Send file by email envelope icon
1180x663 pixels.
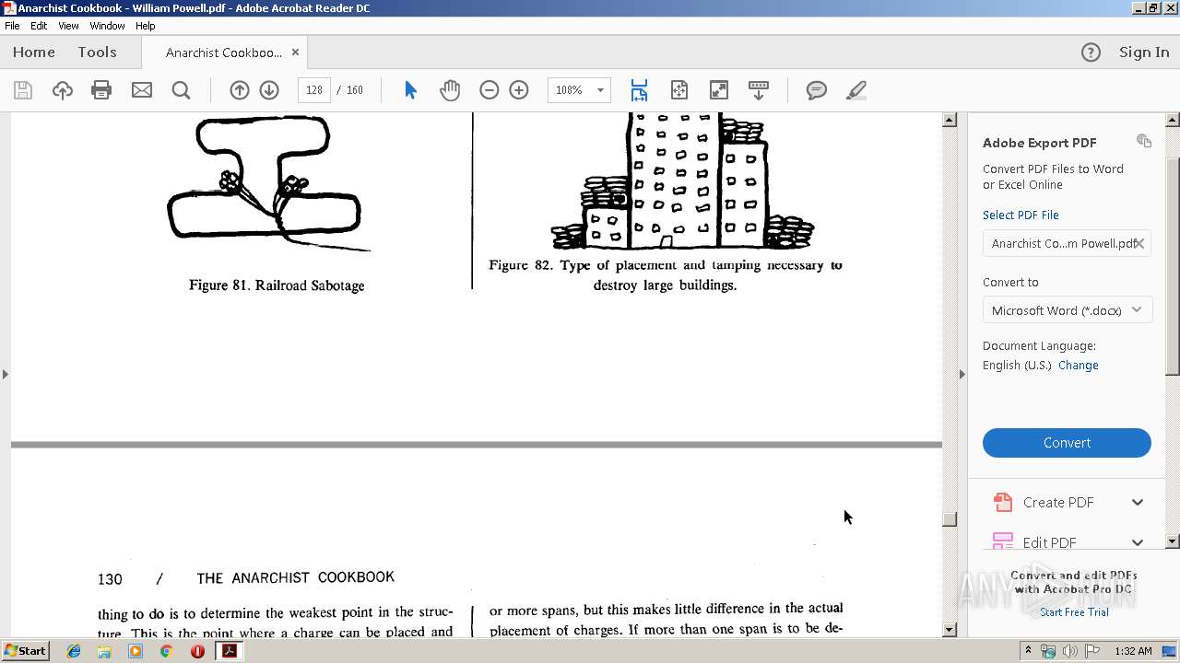click(142, 90)
